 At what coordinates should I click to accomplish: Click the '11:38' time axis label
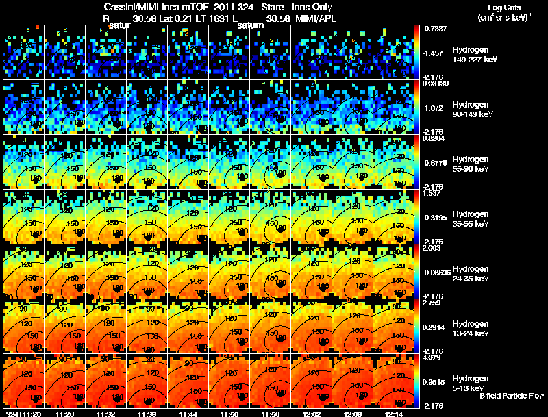pos(147,414)
